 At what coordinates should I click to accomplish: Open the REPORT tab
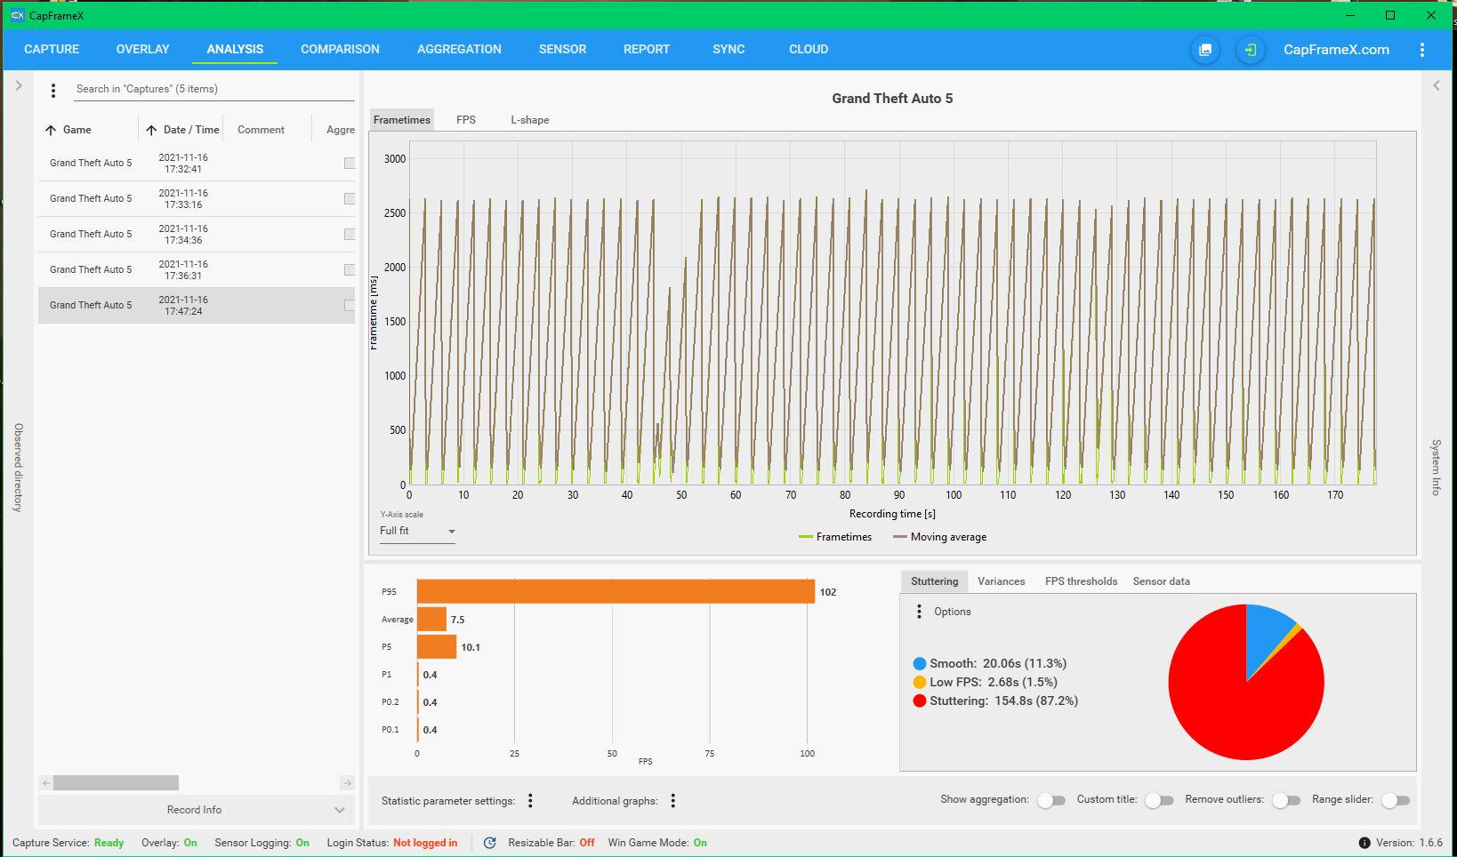(x=647, y=49)
